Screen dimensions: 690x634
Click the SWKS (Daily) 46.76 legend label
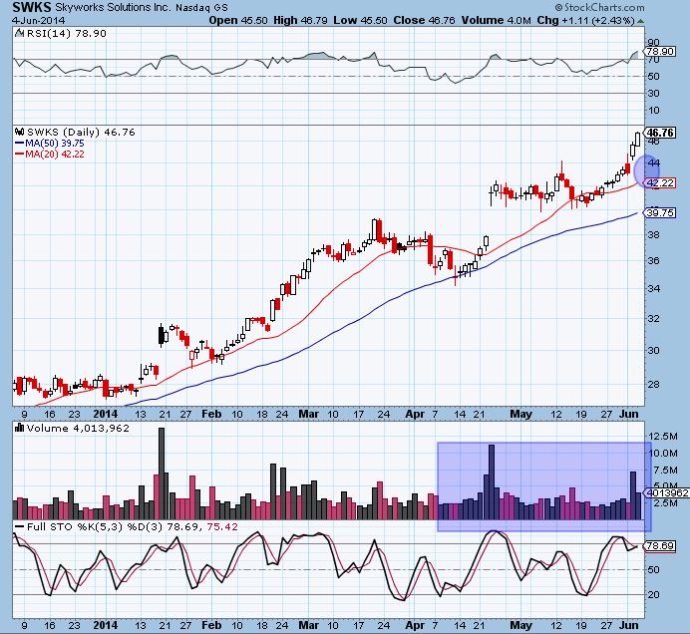[81, 132]
